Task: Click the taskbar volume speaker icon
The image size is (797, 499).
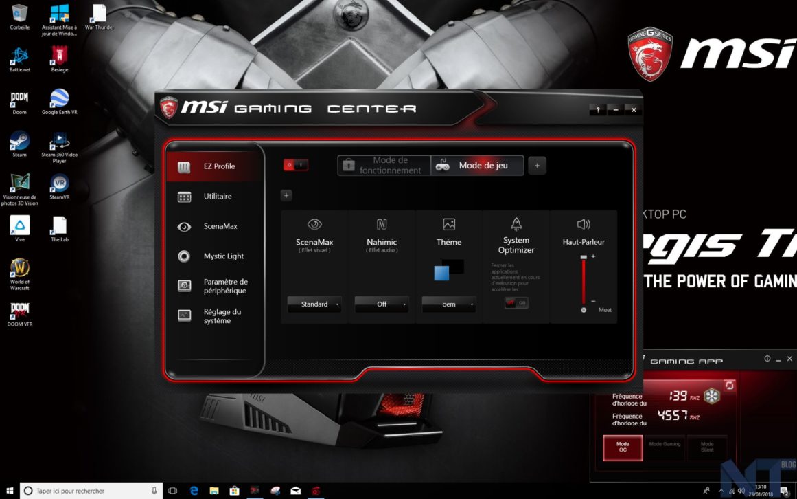Action: click(741, 491)
